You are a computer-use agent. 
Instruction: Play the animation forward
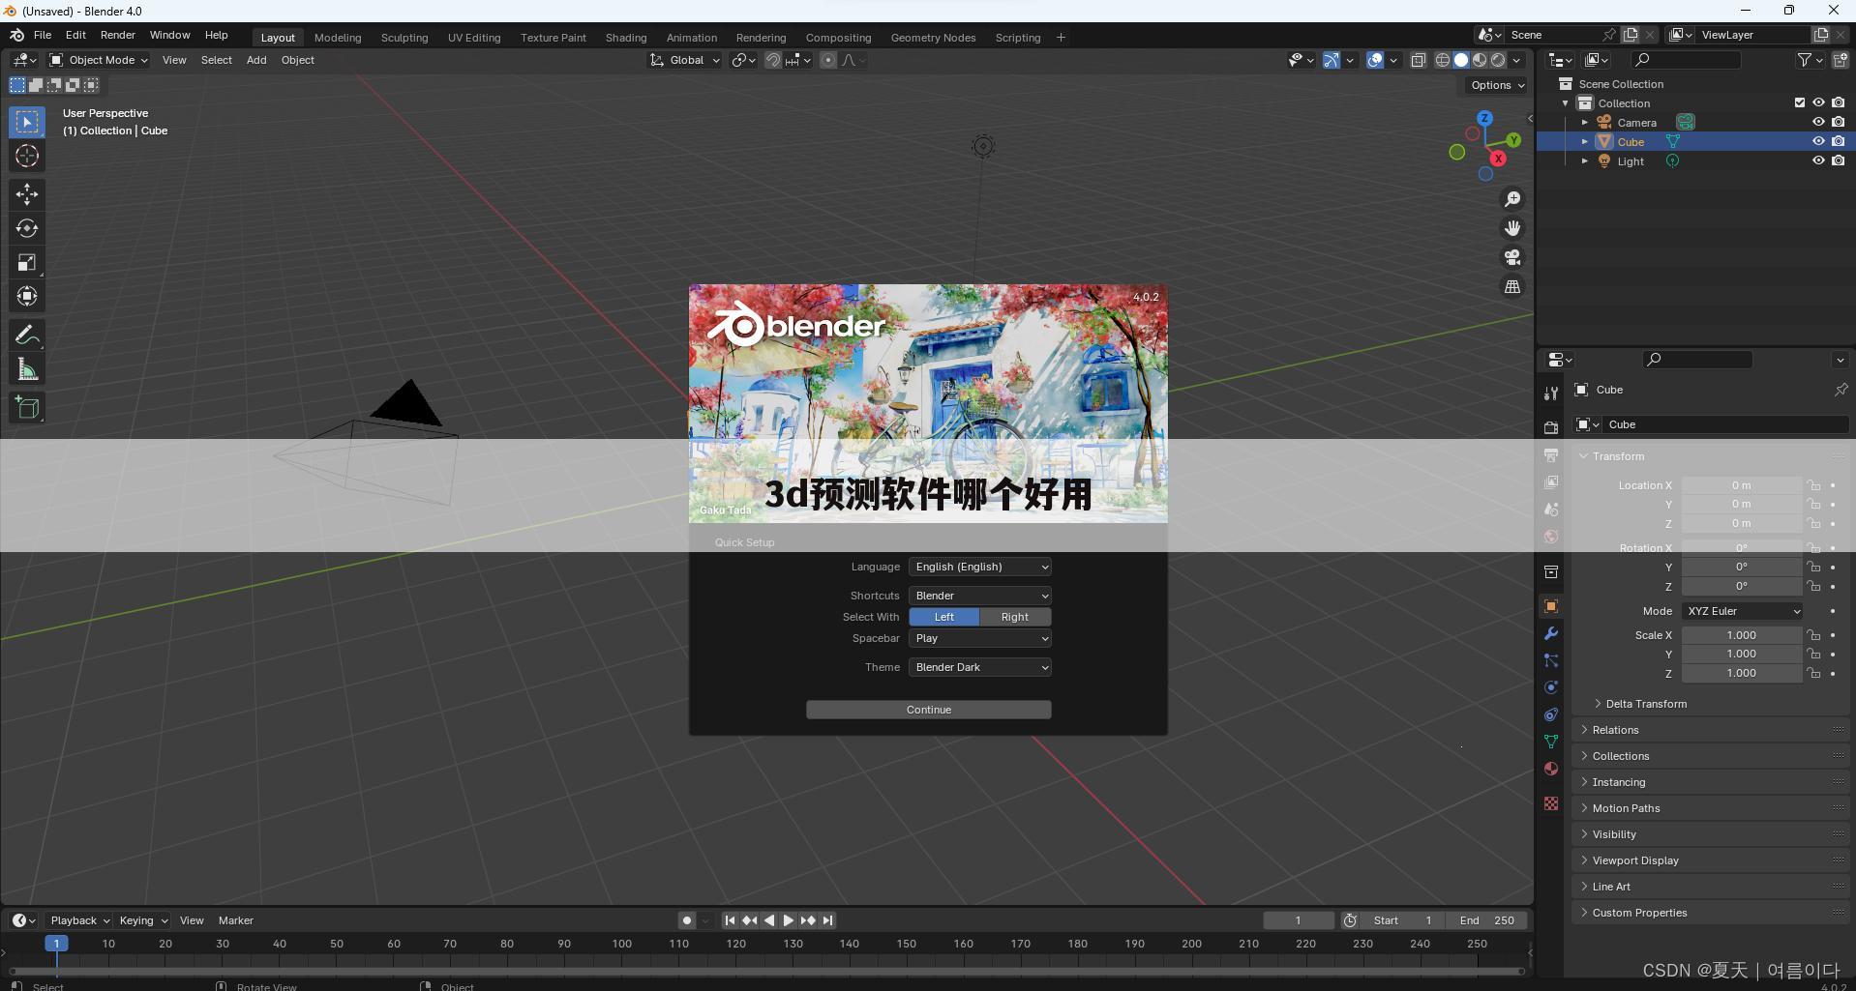[789, 920]
